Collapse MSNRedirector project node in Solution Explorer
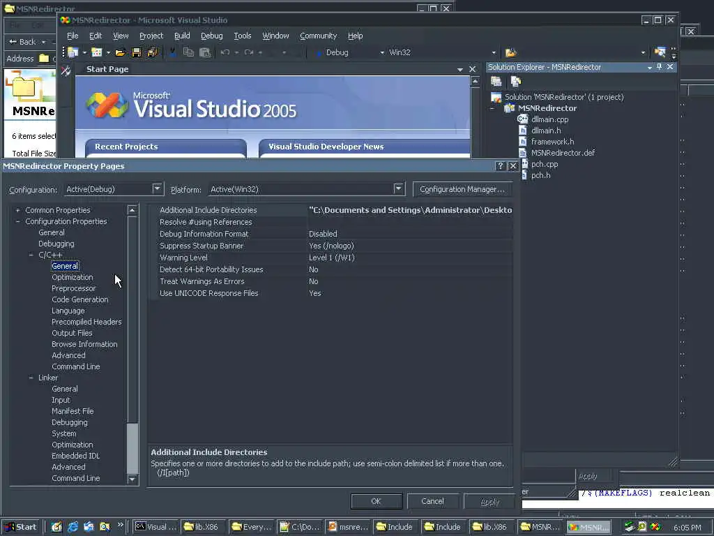 pos(492,108)
